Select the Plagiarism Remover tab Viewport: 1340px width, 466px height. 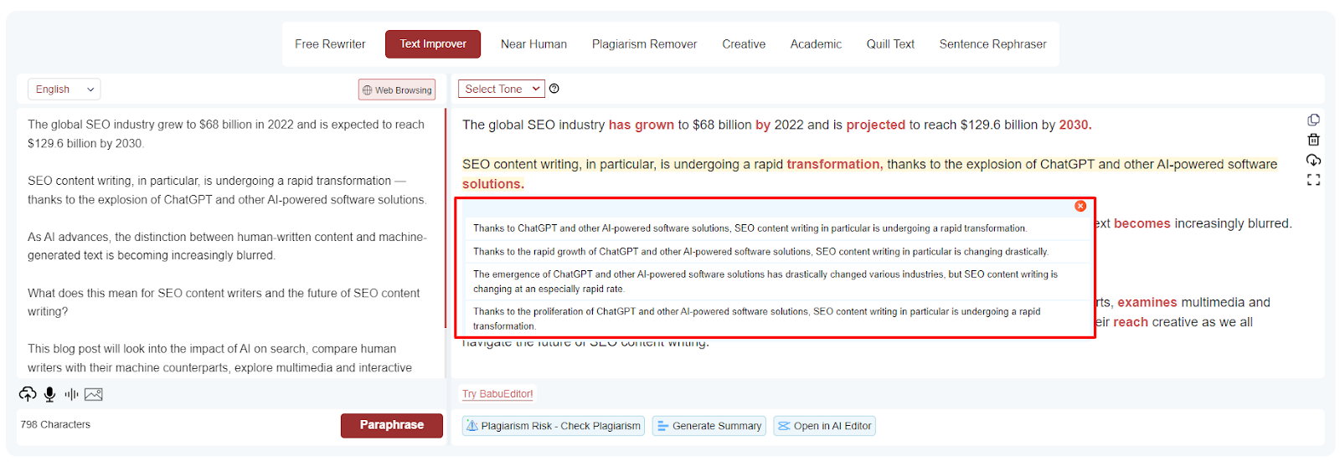(644, 44)
